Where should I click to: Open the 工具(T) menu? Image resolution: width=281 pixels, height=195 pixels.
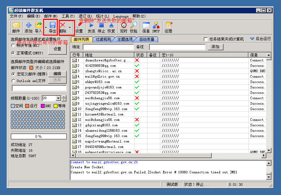(68, 16)
